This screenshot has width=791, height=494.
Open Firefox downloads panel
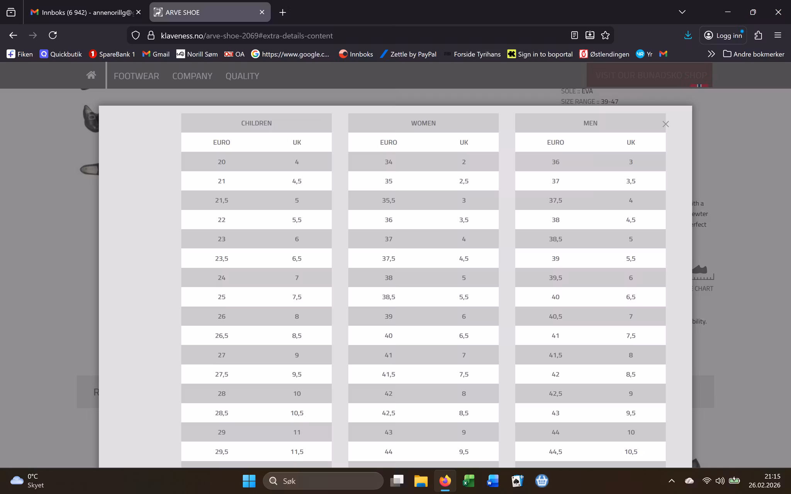(x=687, y=36)
